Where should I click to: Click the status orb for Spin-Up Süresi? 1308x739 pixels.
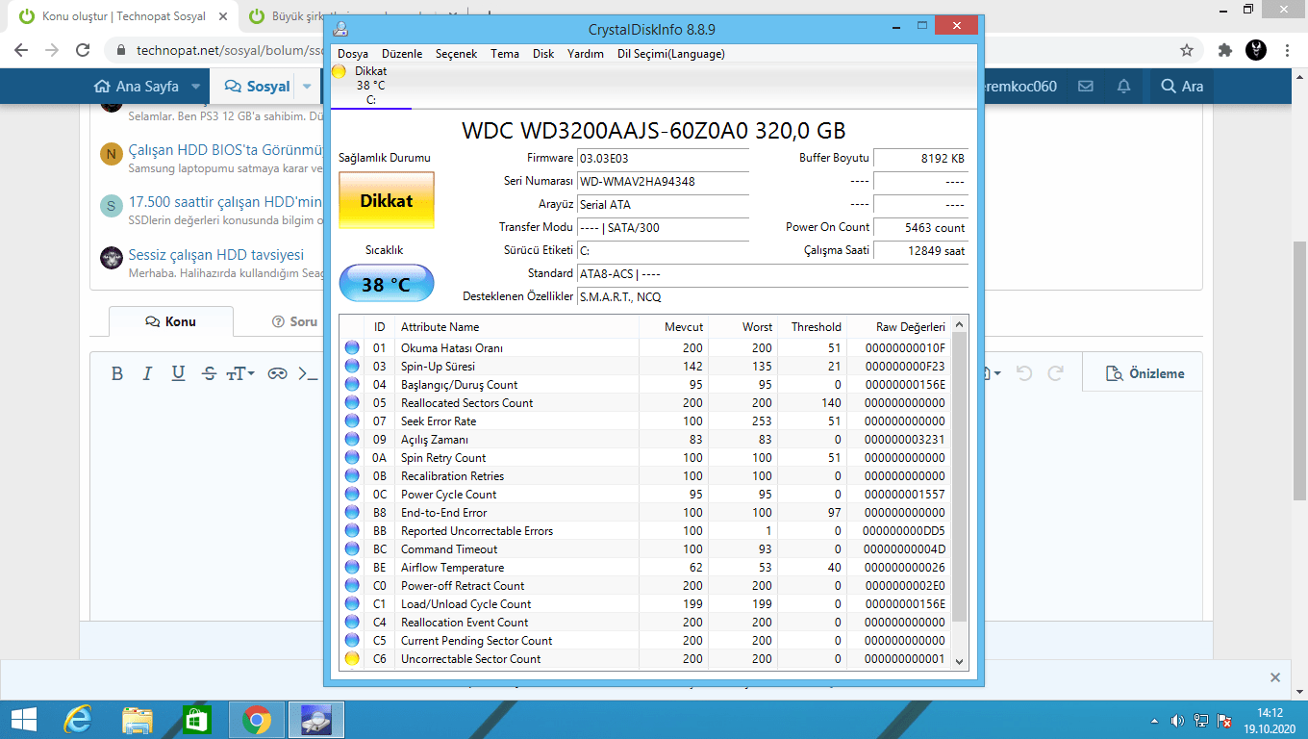click(352, 366)
